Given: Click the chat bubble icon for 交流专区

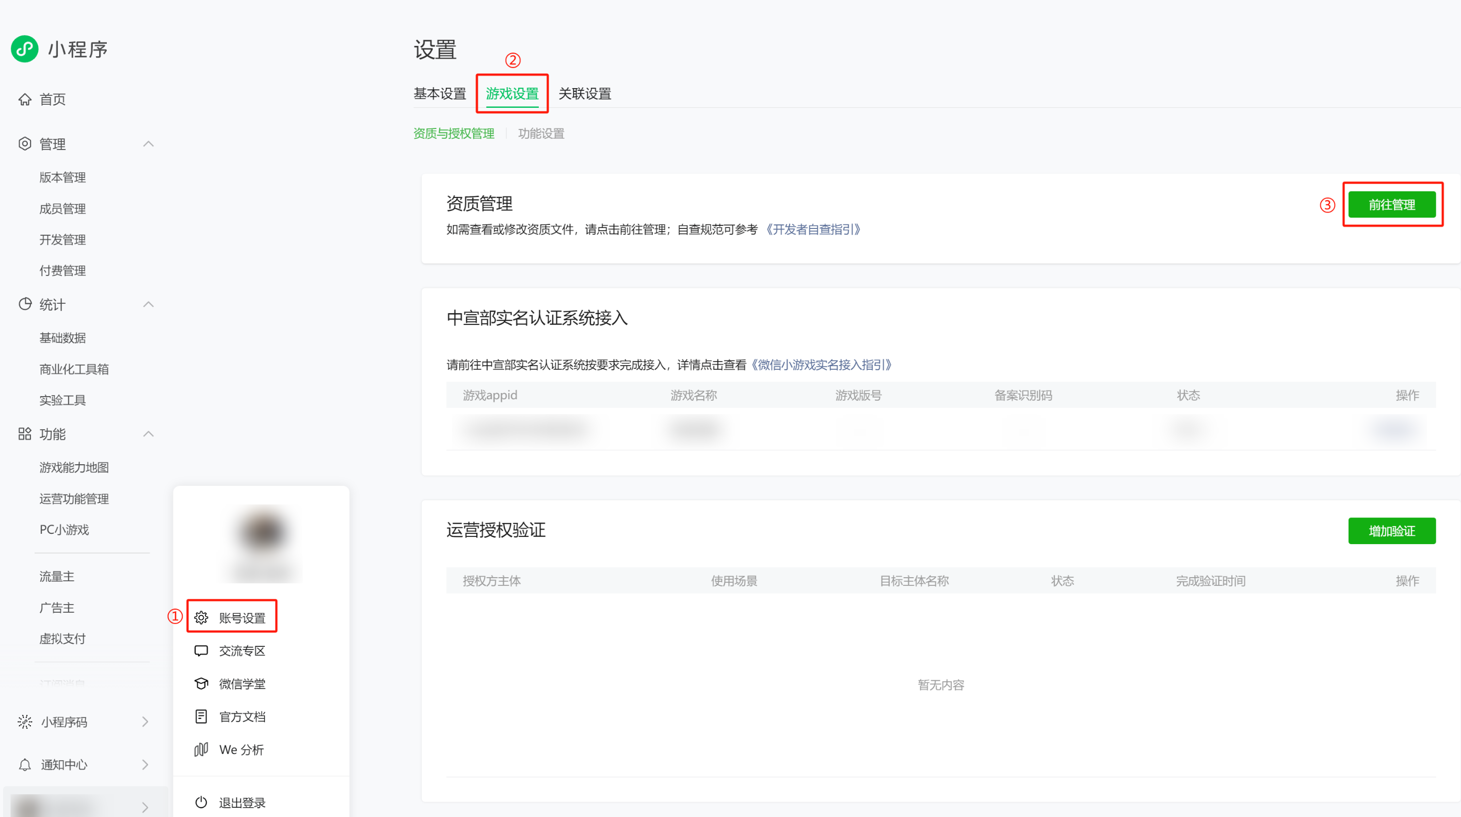Looking at the screenshot, I should coord(201,650).
